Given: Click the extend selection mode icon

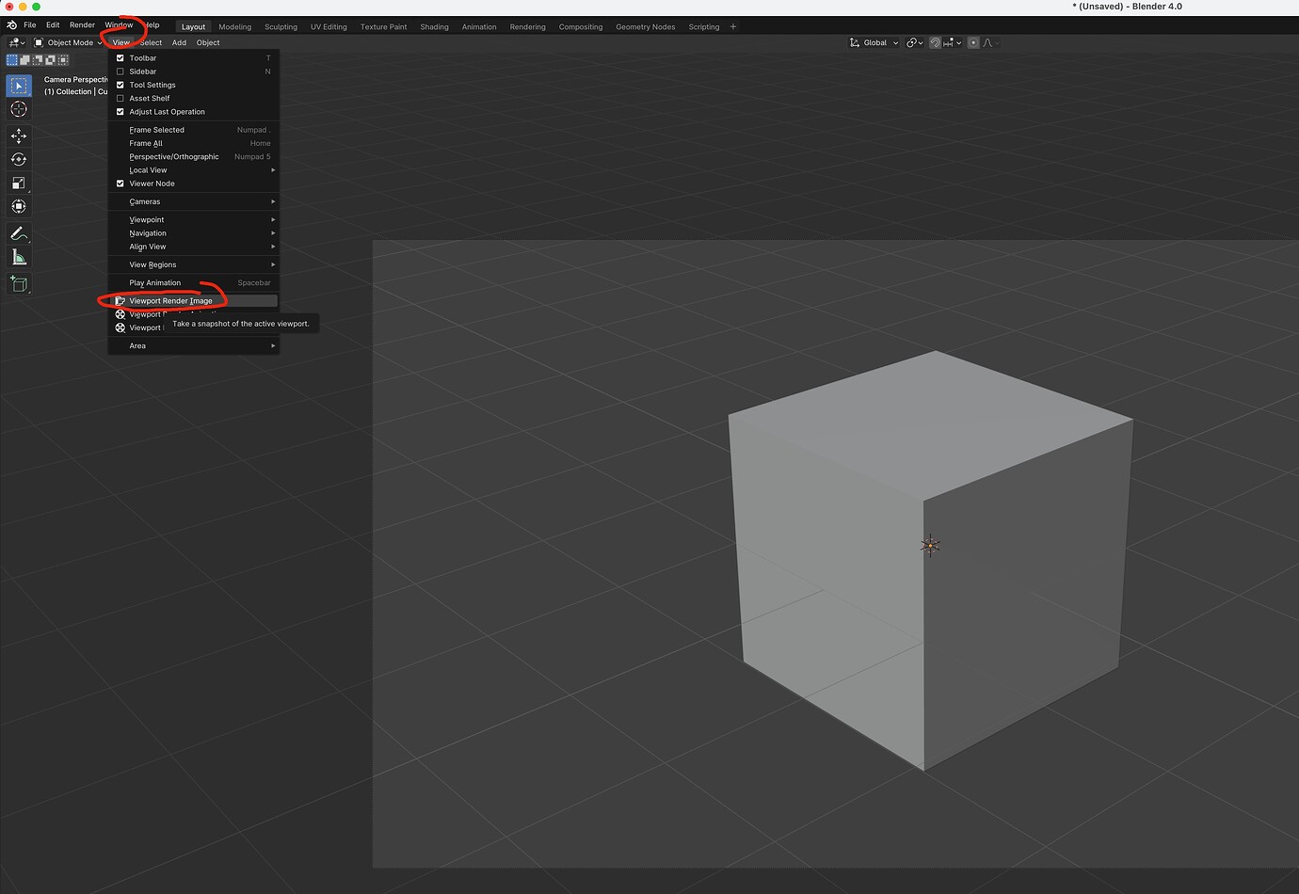Looking at the screenshot, I should pyautogui.click(x=25, y=59).
